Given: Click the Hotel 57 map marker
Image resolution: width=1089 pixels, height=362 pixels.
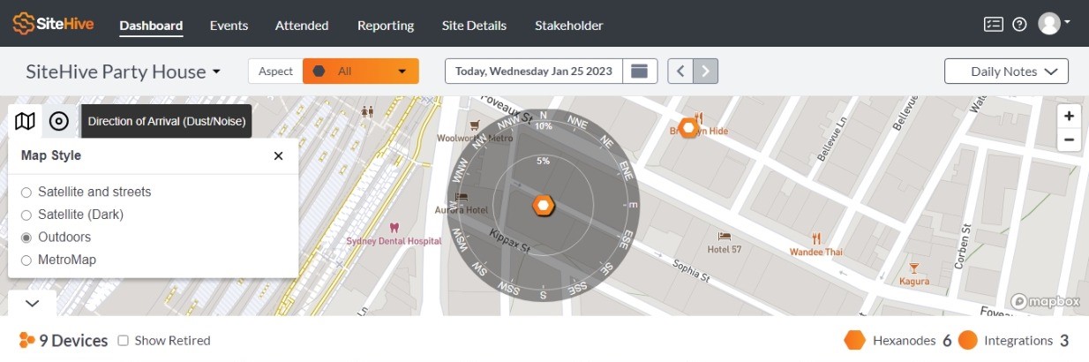Looking at the screenshot, I should pyautogui.click(x=725, y=237).
